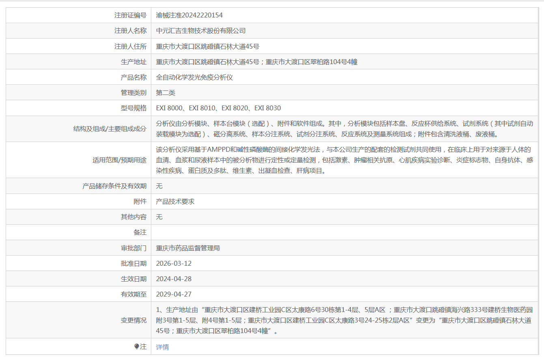The width and height of the screenshot is (544, 357).
Task: Click the 生产地址 value with 翠柏路104号4幢
Action: tap(257, 62)
